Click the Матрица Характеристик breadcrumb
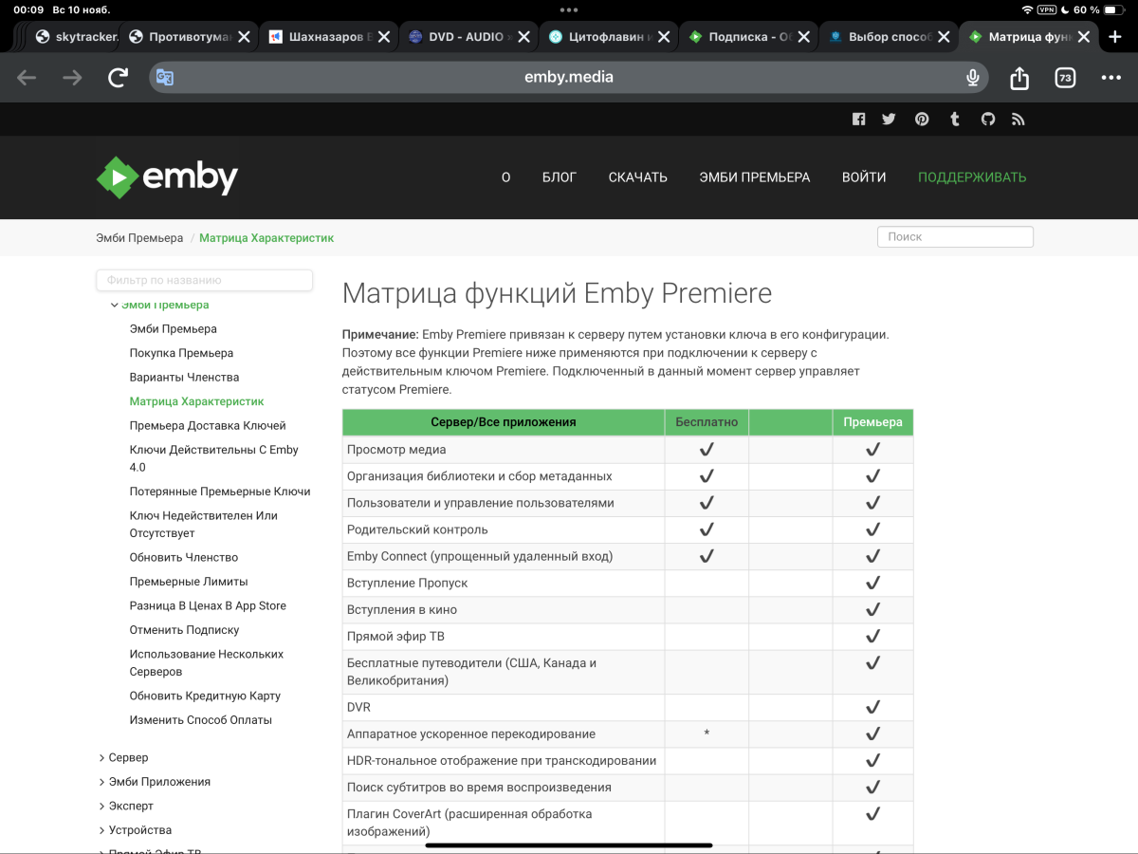 (x=266, y=238)
